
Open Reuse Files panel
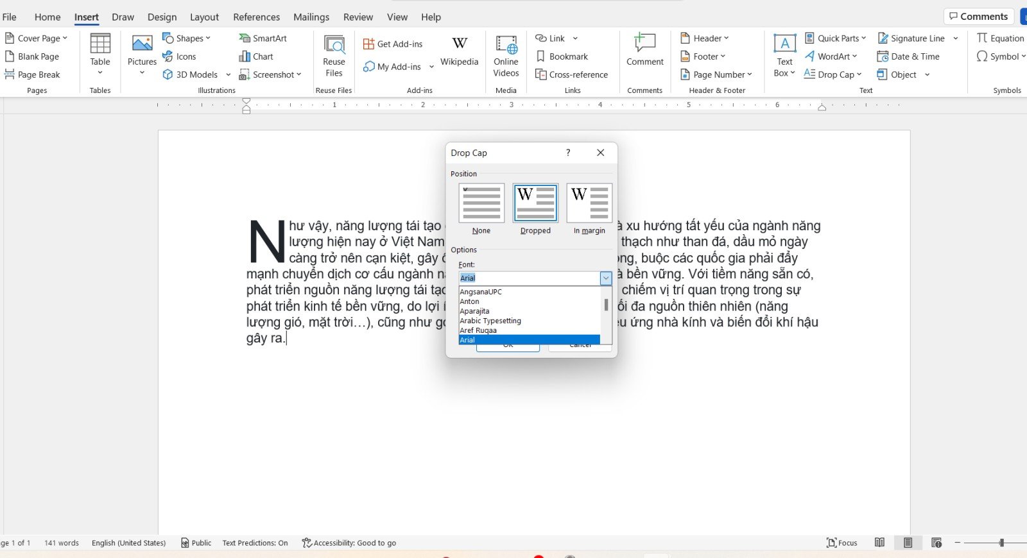334,56
